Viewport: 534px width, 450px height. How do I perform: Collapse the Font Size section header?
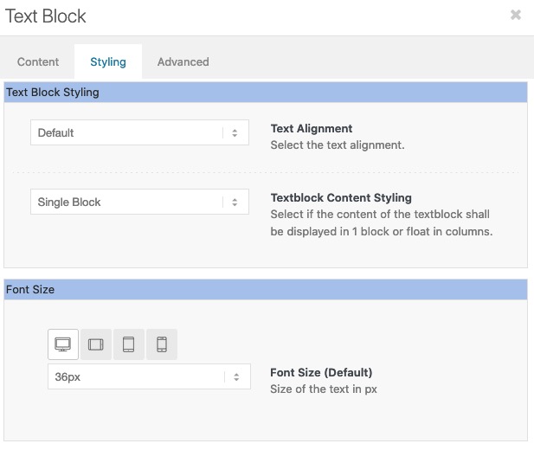[x=266, y=290]
